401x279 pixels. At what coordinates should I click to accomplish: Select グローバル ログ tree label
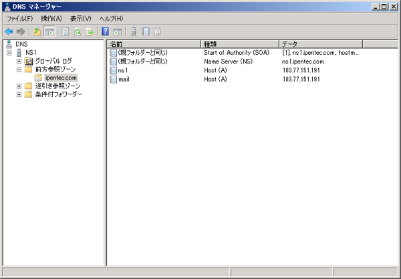pos(53,61)
